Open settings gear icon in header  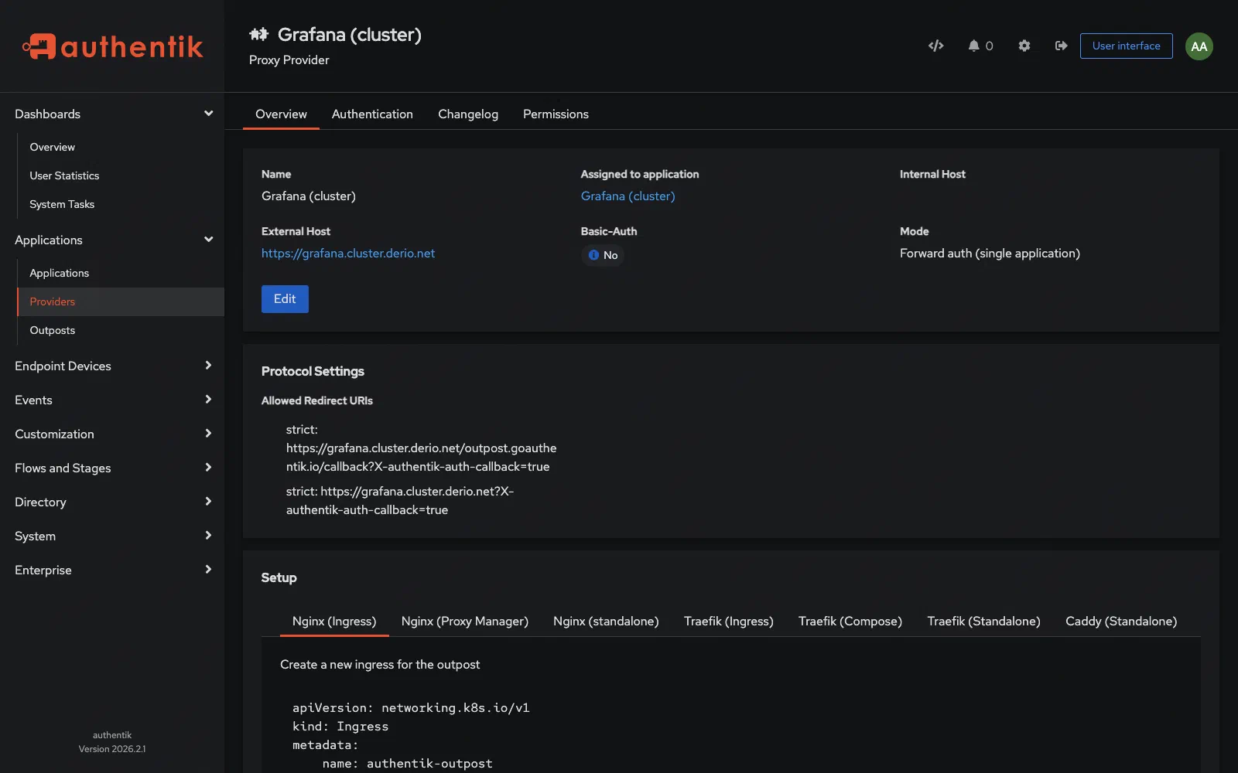1024,46
